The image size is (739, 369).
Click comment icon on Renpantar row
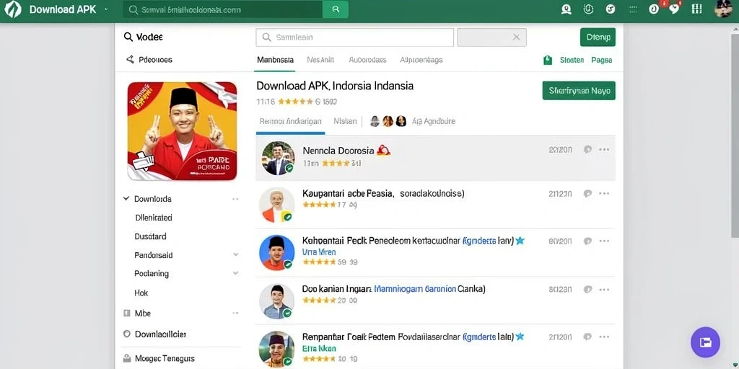tap(587, 337)
